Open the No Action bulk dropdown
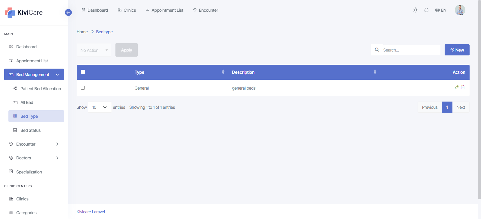This screenshot has height=219, width=481. pos(94,50)
